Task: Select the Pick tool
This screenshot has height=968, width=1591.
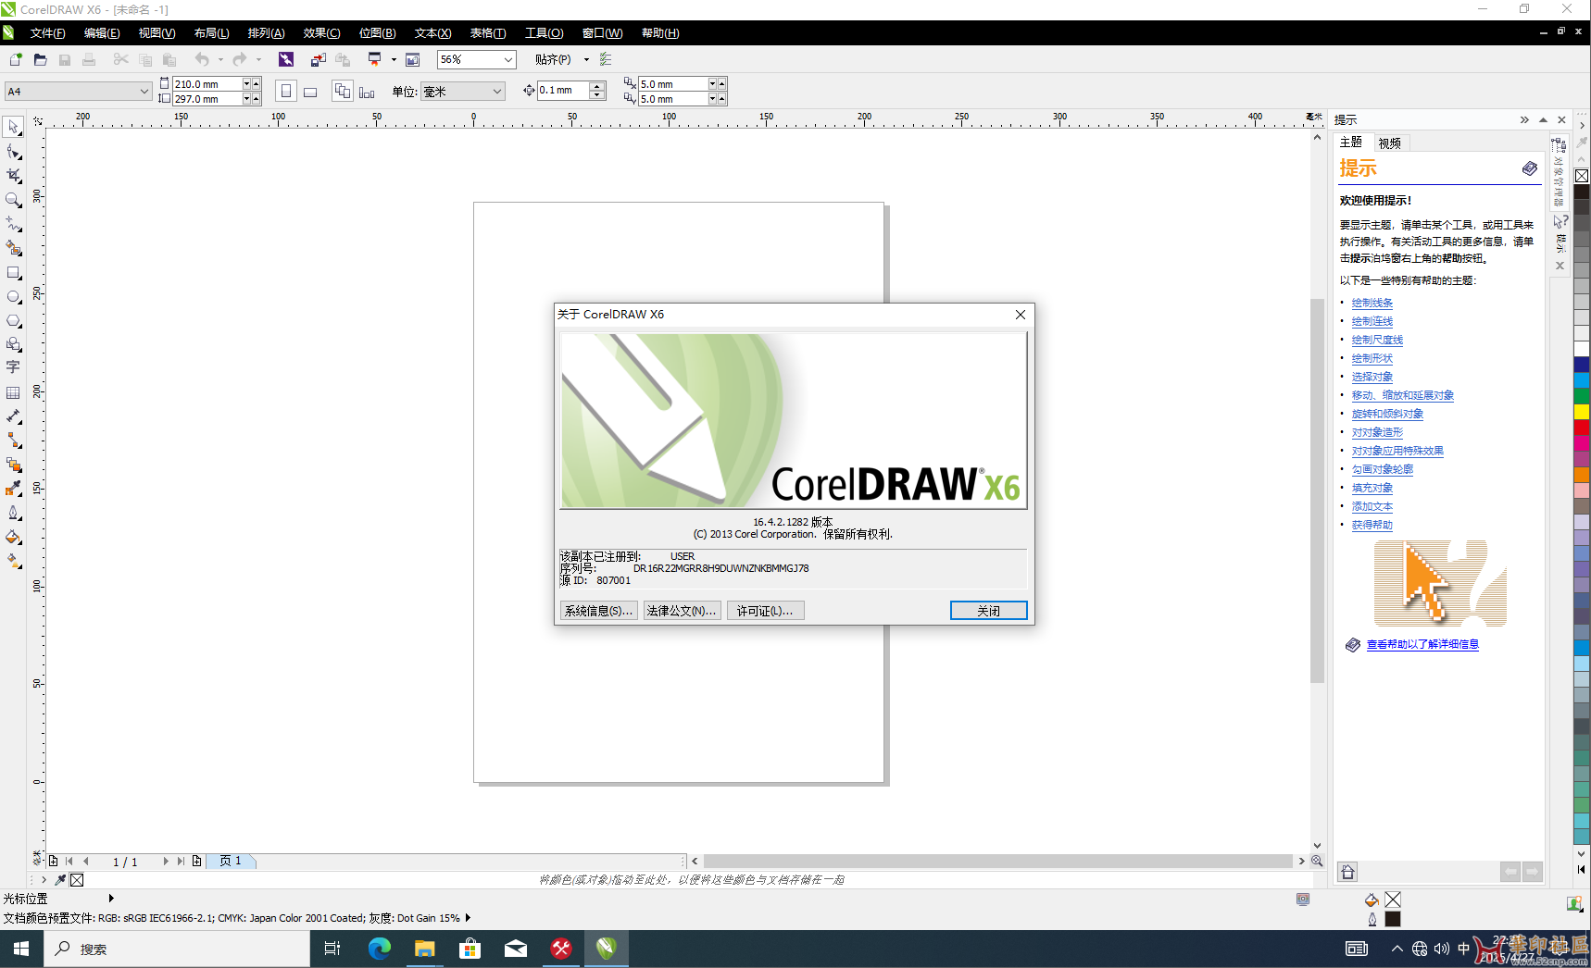Action: (13, 127)
